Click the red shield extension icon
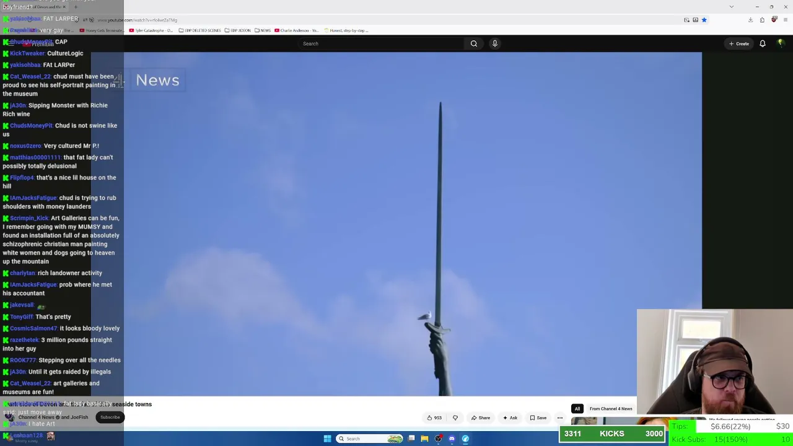This screenshot has width=793, height=446. (x=774, y=20)
